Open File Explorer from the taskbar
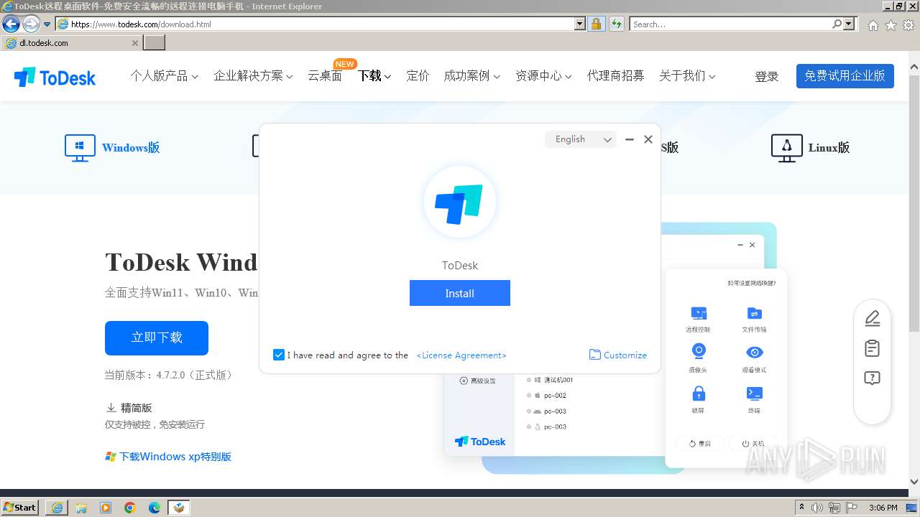This screenshot has height=517, width=920. point(81,508)
